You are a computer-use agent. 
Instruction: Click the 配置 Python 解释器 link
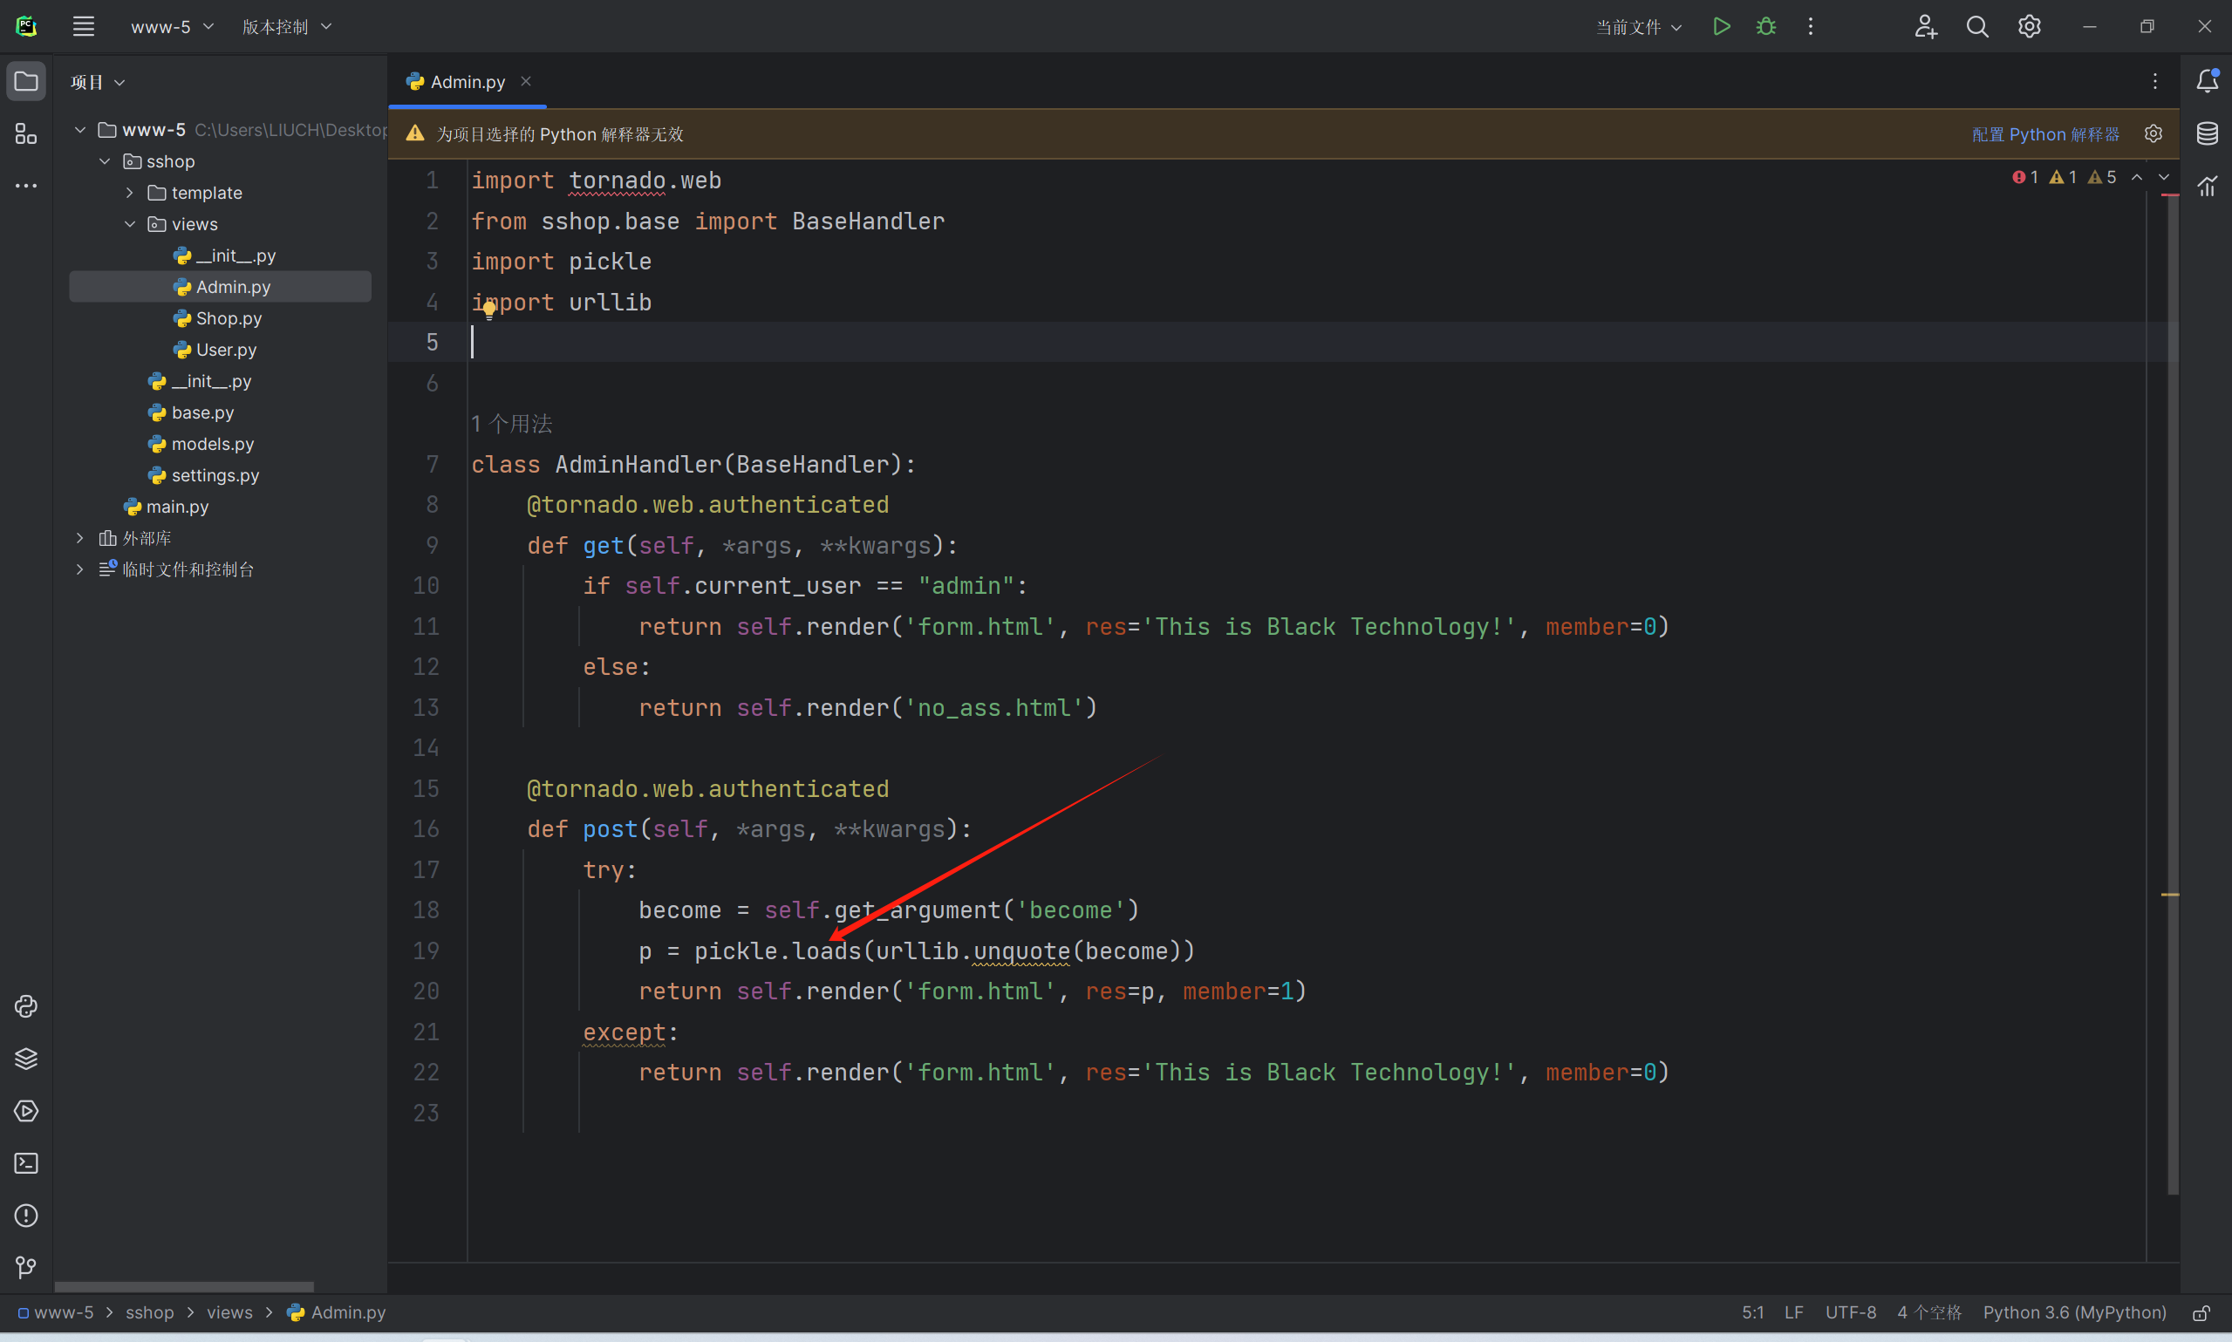[2044, 133]
